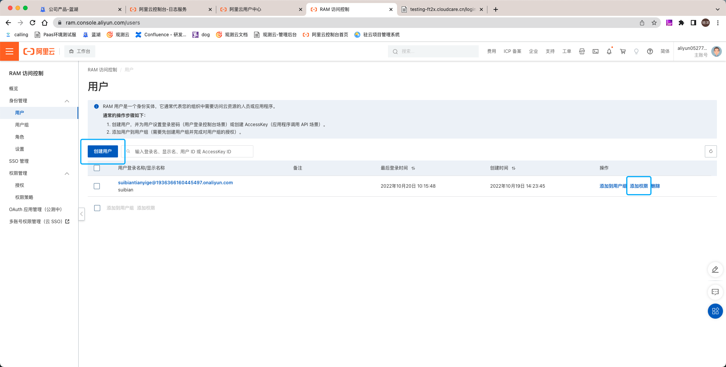
Task: Open the shopping cart
Action: click(623, 51)
